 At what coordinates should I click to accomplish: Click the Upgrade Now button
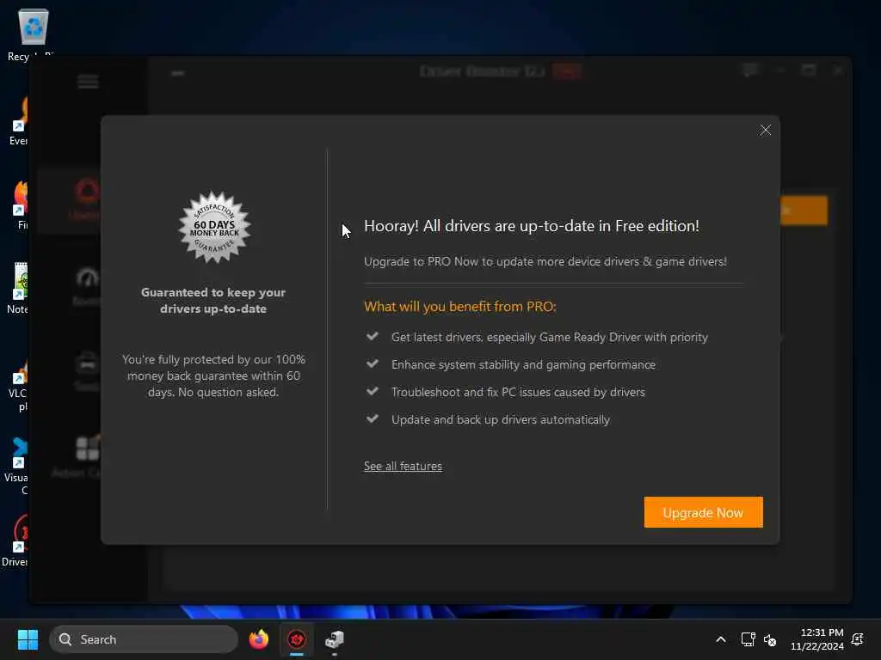(703, 512)
